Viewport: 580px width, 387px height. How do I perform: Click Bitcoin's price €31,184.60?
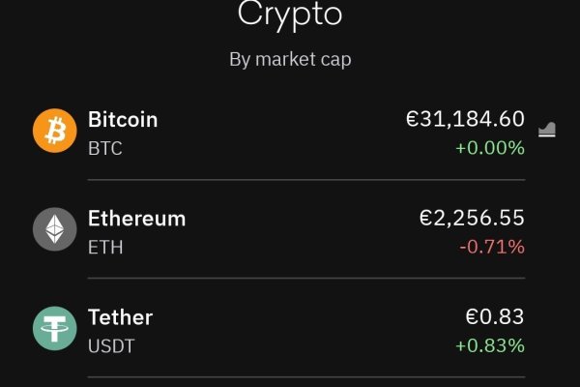coord(465,120)
